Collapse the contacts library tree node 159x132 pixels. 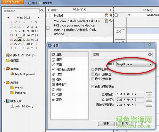click(4, 101)
